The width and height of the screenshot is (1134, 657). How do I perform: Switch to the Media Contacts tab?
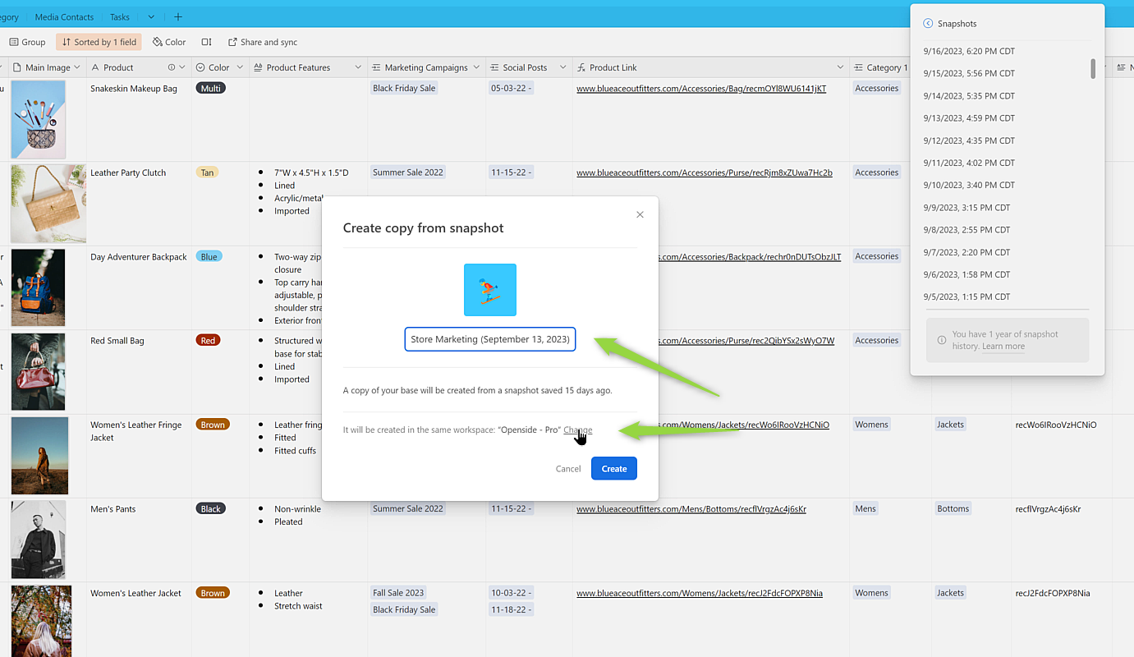[x=64, y=16]
